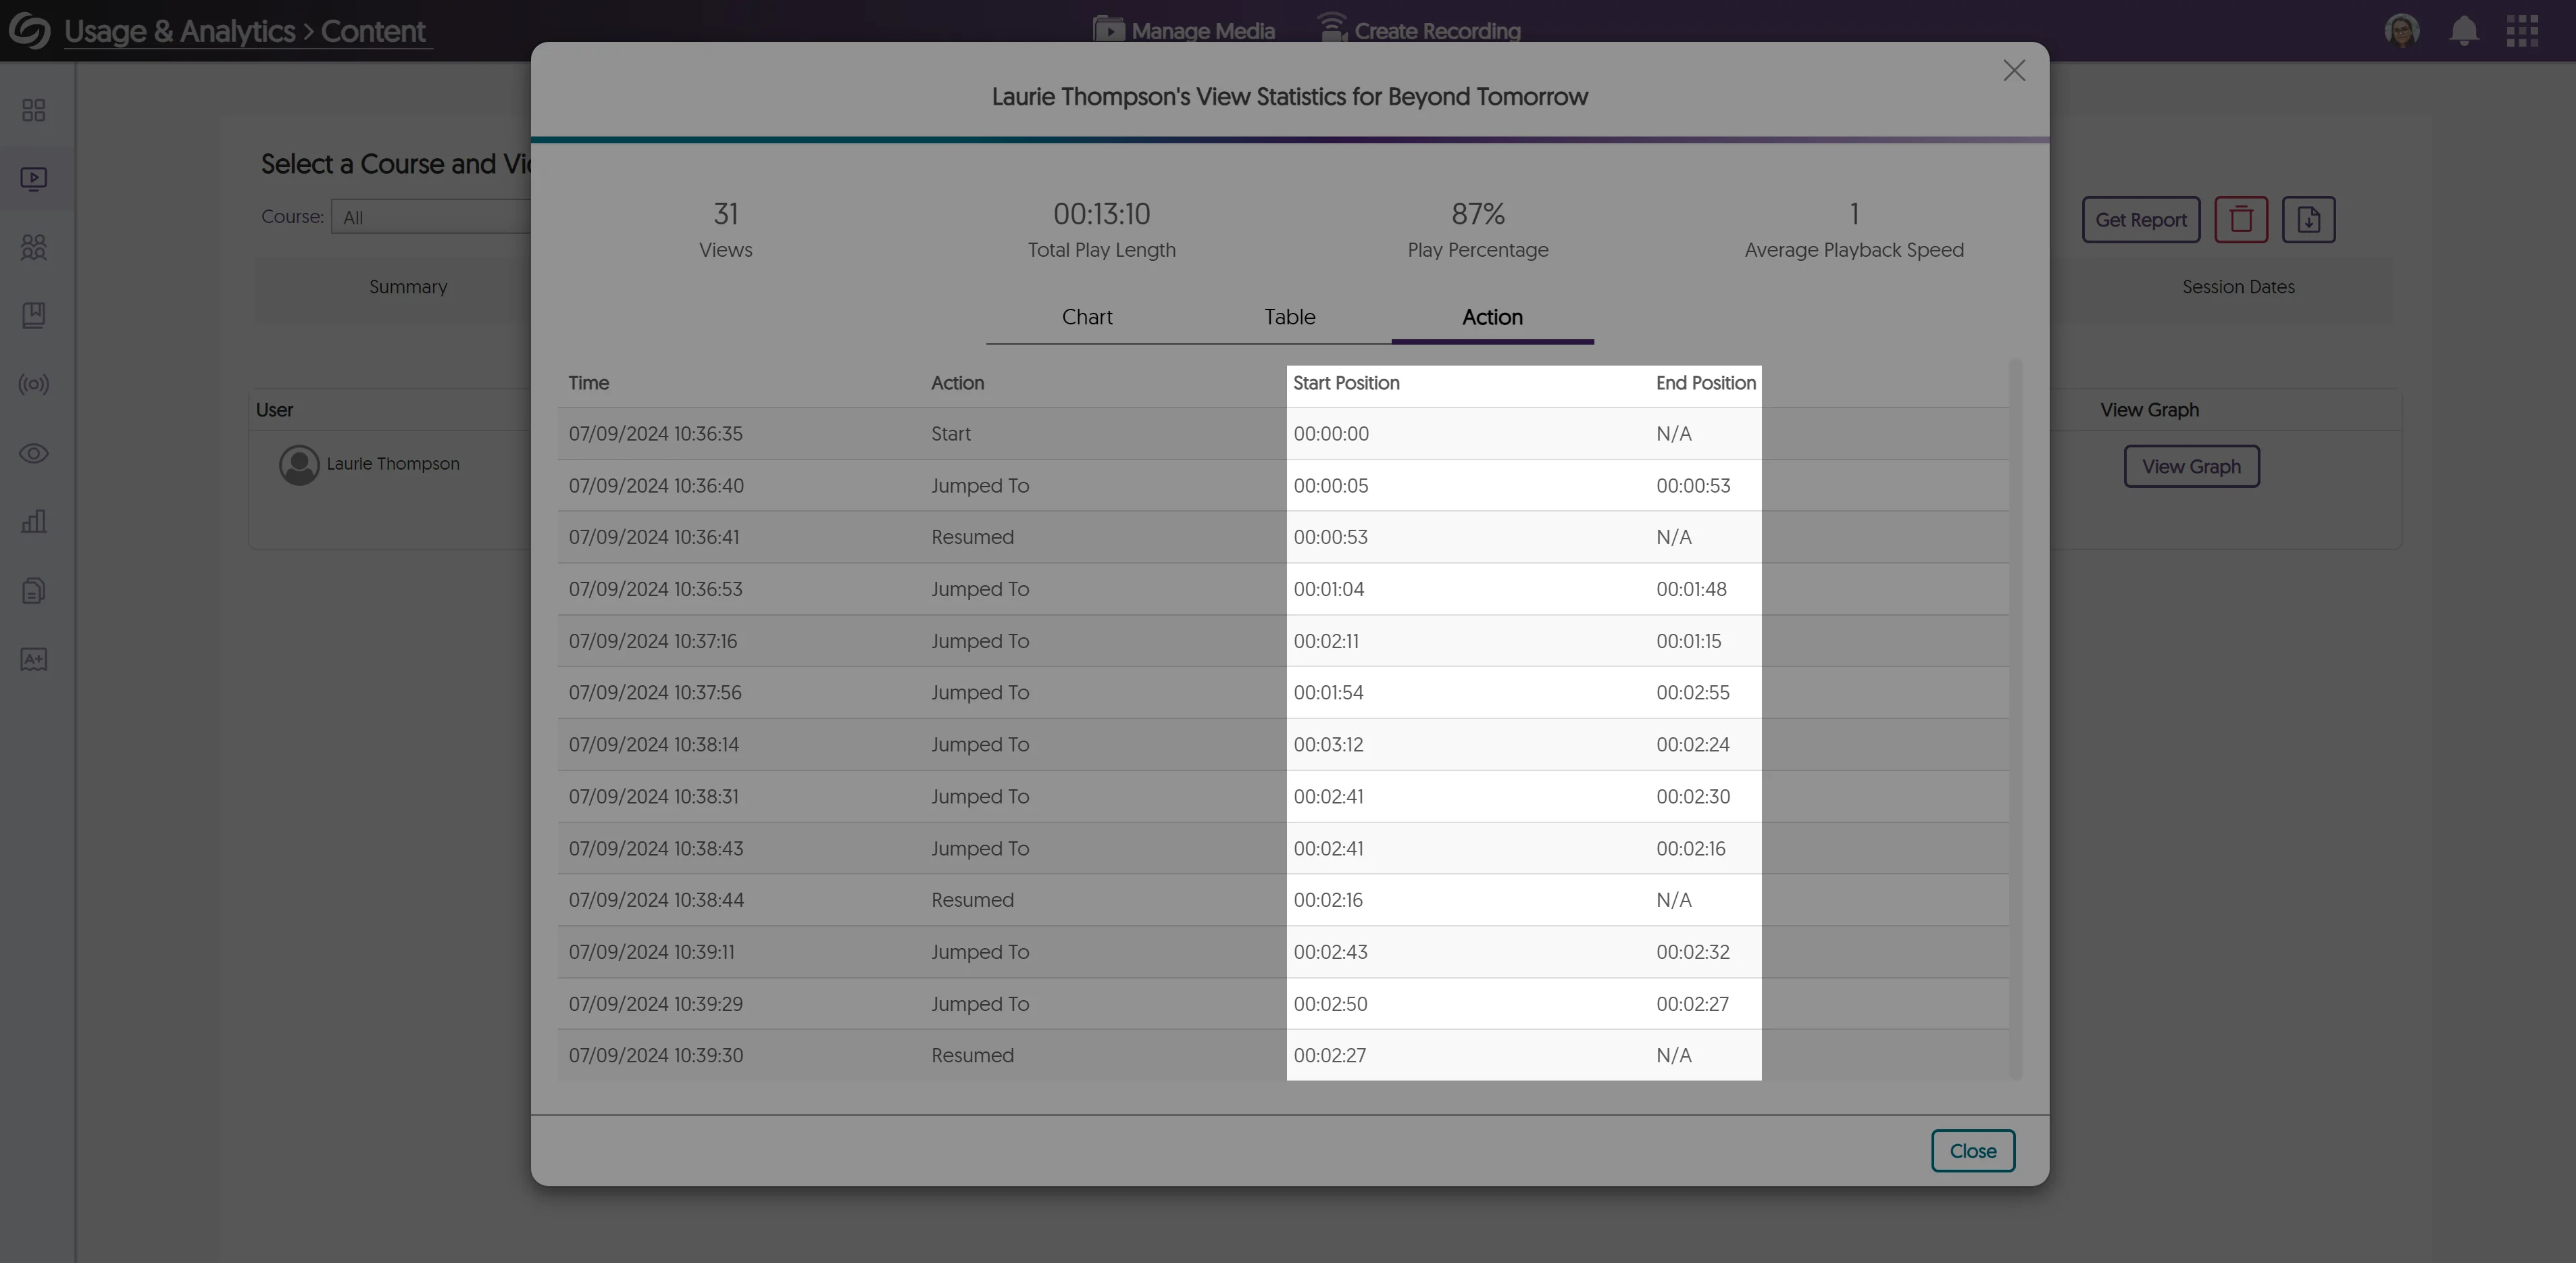Image resolution: width=2576 pixels, height=1263 pixels.
Task: Open the A+ grading icon in the sidebar
Action: tap(33, 659)
